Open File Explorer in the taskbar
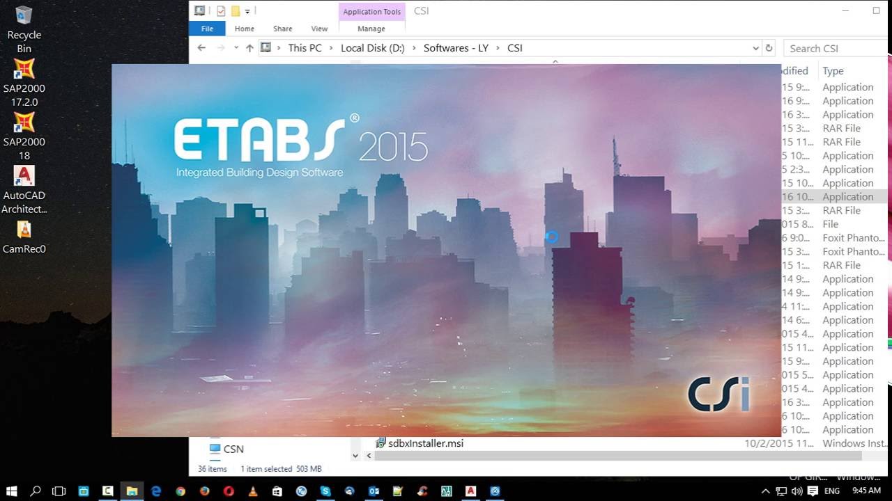 pyautogui.click(x=131, y=491)
